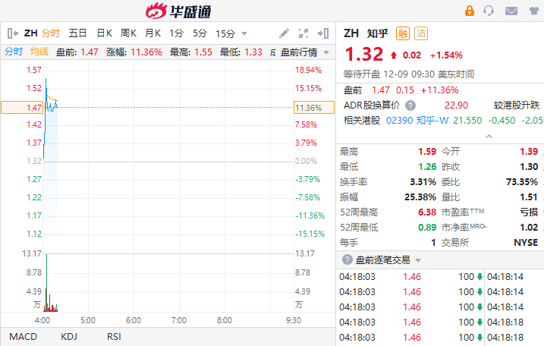The width and height of the screenshot is (544, 346).
Task: Click the 华盛通 logo
Action: (x=178, y=11)
